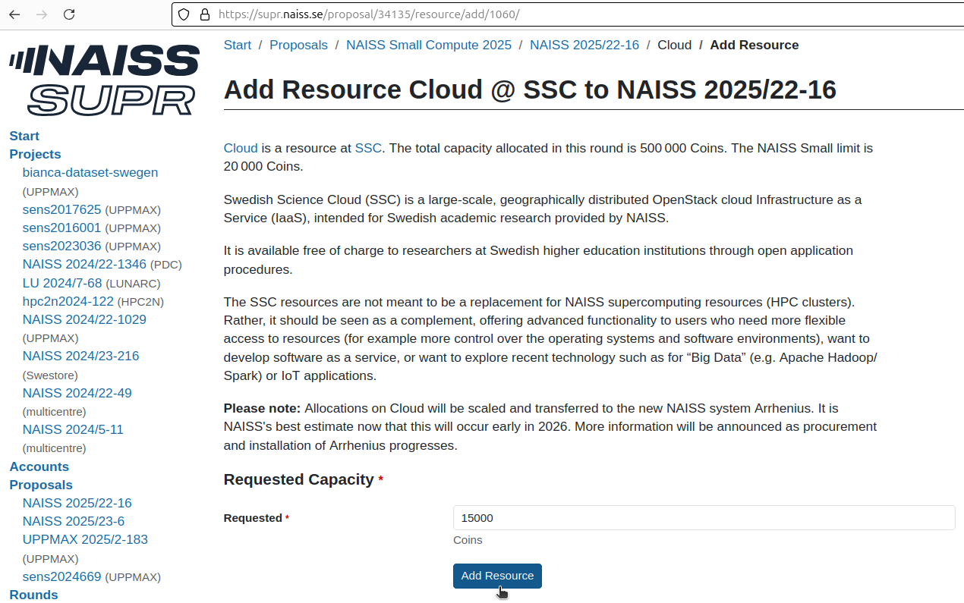This screenshot has width=964, height=603.
Task: Open the Proposals breadcrumb link
Action: pos(298,45)
